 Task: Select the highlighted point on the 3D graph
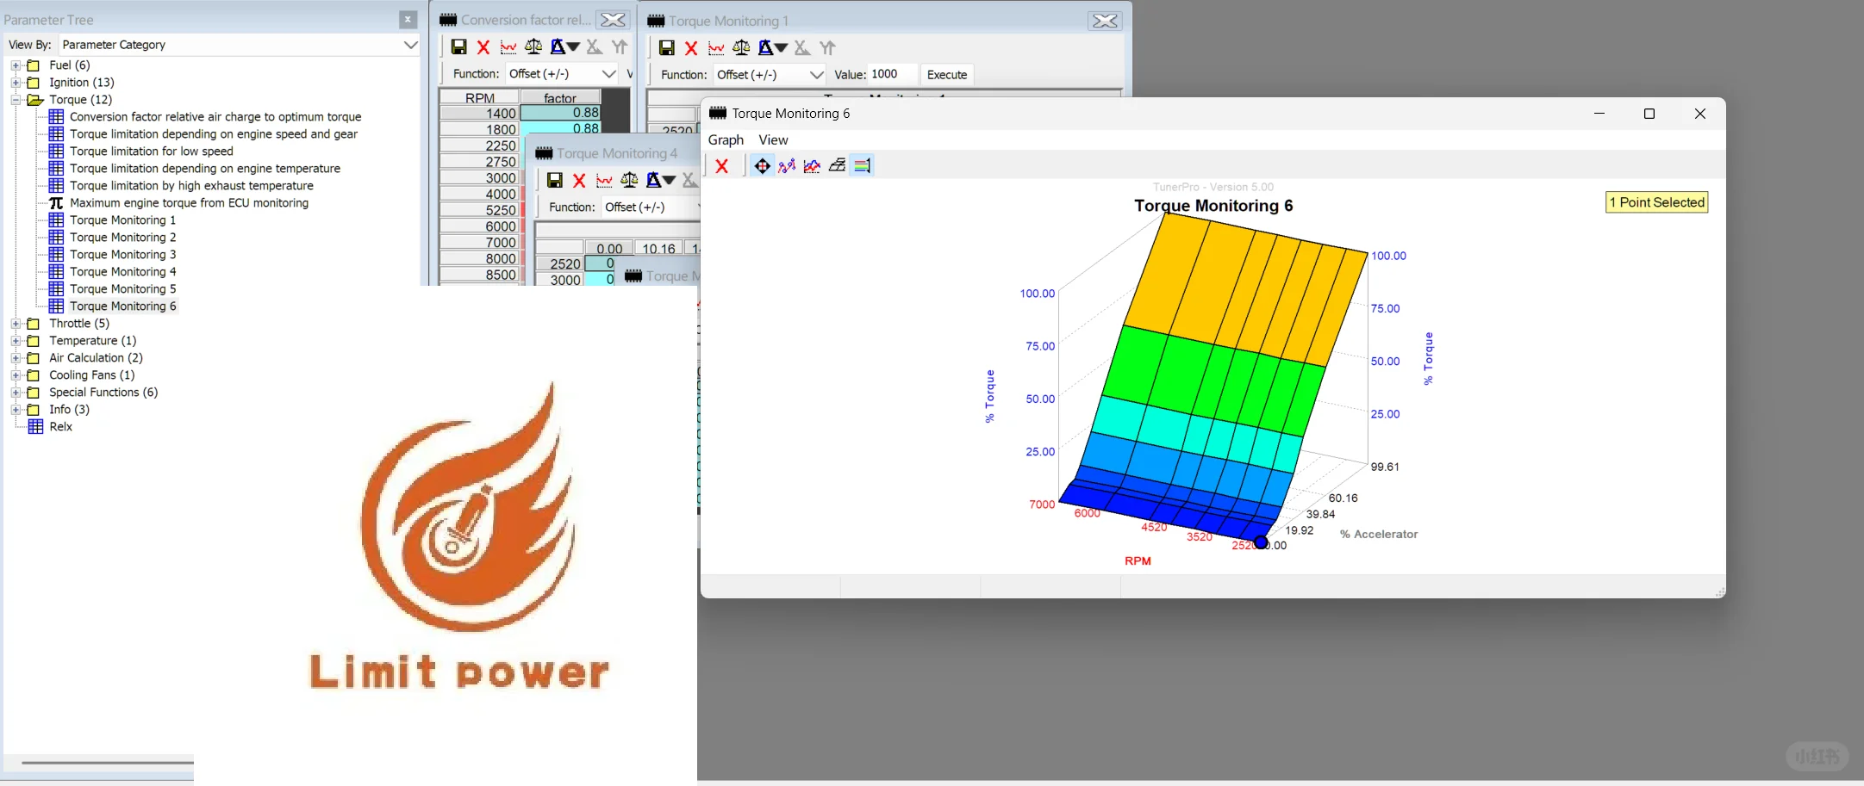click(1261, 542)
